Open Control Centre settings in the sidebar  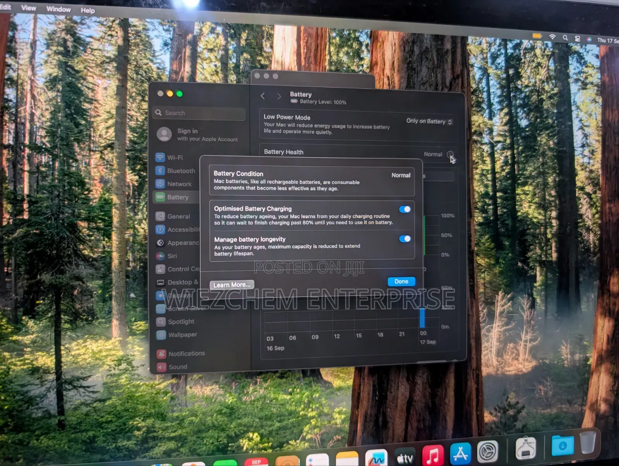(x=178, y=269)
